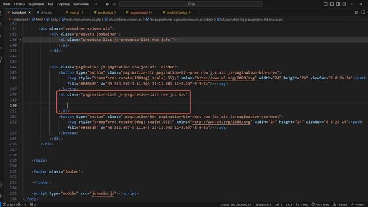The height and width of the screenshot is (207, 368).
Task: Expand the folded region at line 146
Action: click(x=20, y=40)
